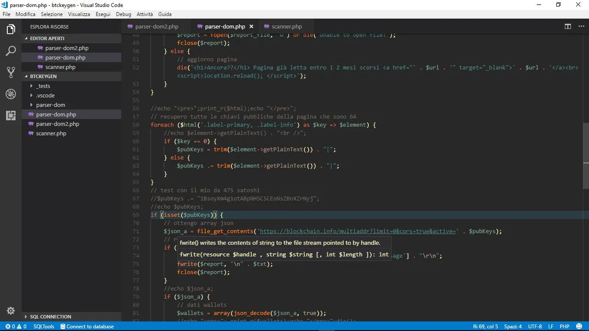Click file_get_contents on line 71
The image size is (589, 331).
coord(225,231)
